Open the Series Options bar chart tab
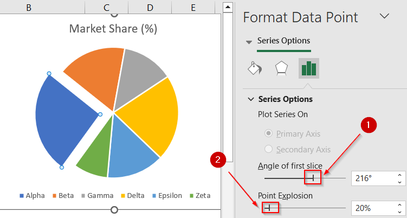Viewport: 407px width, 218px height. [x=308, y=68]
